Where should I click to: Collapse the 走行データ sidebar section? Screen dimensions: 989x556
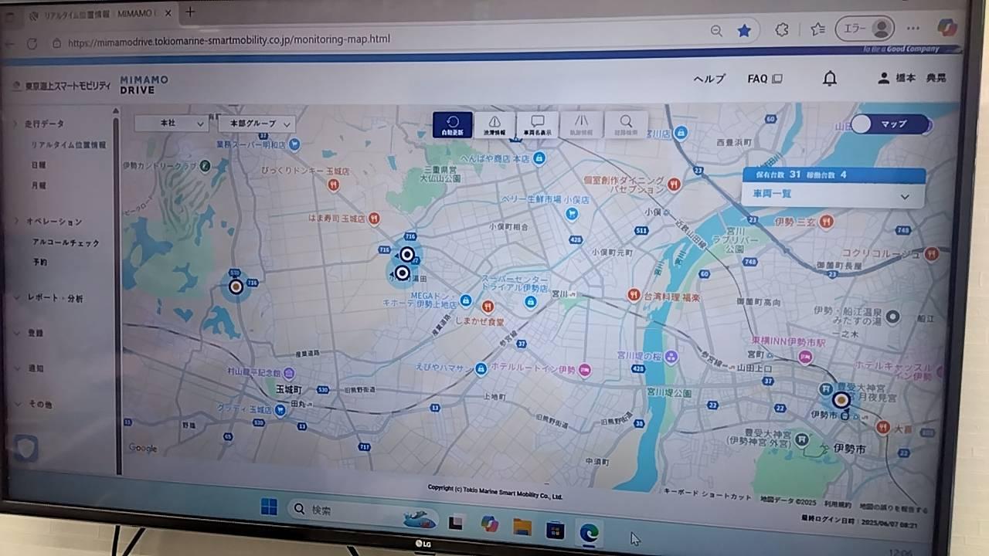pos(43,124)
